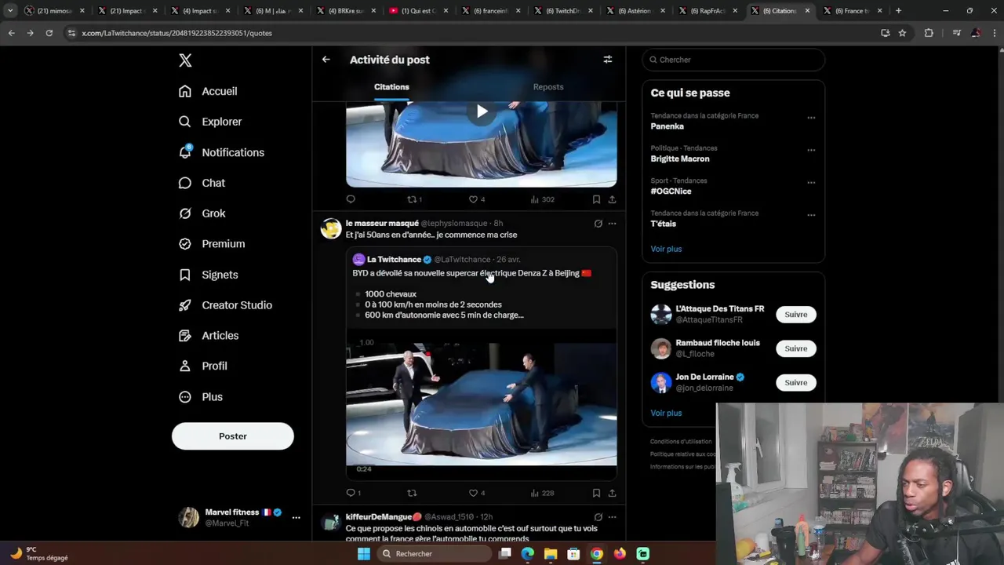Open Chrome extensions puzzle icon
The height and width of the screenshot is (565, 1004).
point(929,33)
